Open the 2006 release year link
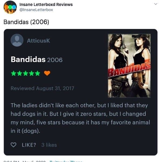Screen dimensions: 161x162 coord(55,60)
